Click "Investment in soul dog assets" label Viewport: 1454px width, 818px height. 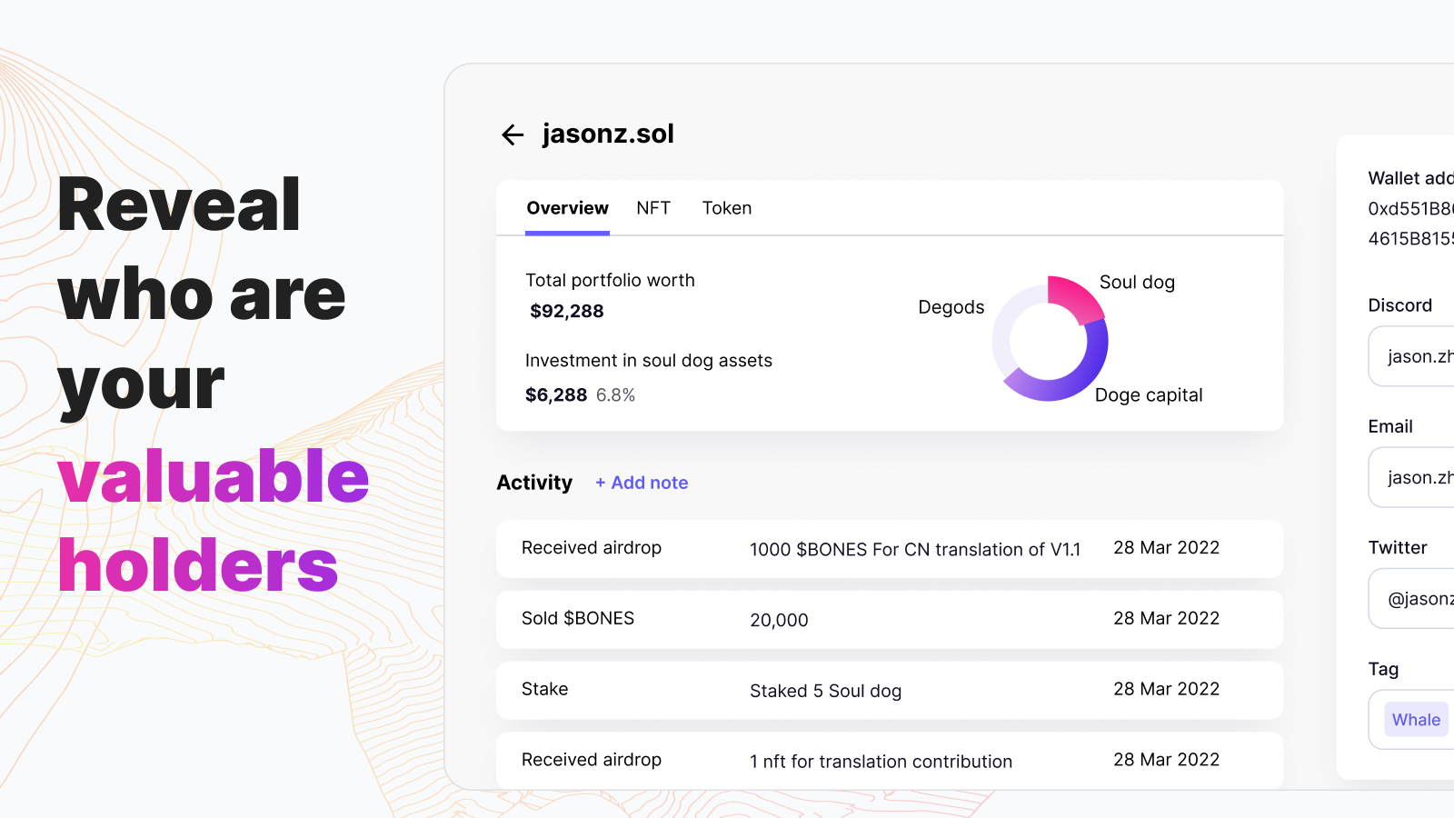click(649, 361)
